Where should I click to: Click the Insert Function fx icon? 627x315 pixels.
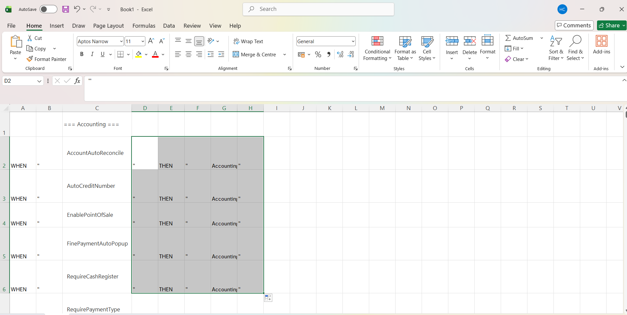(x=77, y=81)
